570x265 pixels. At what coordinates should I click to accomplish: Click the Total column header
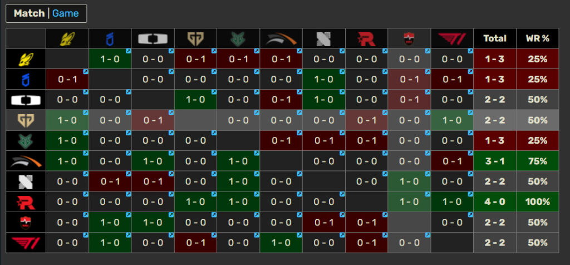coord(494,38)
